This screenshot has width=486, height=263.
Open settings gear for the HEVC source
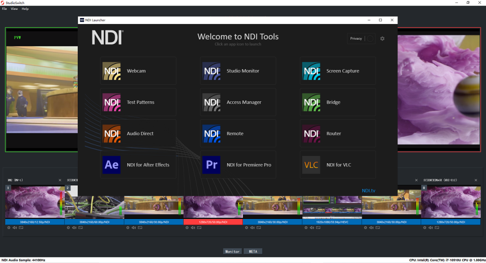tap(306, 228)
